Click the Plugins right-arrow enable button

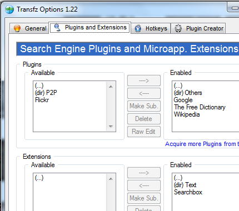[x=144, y=81]
